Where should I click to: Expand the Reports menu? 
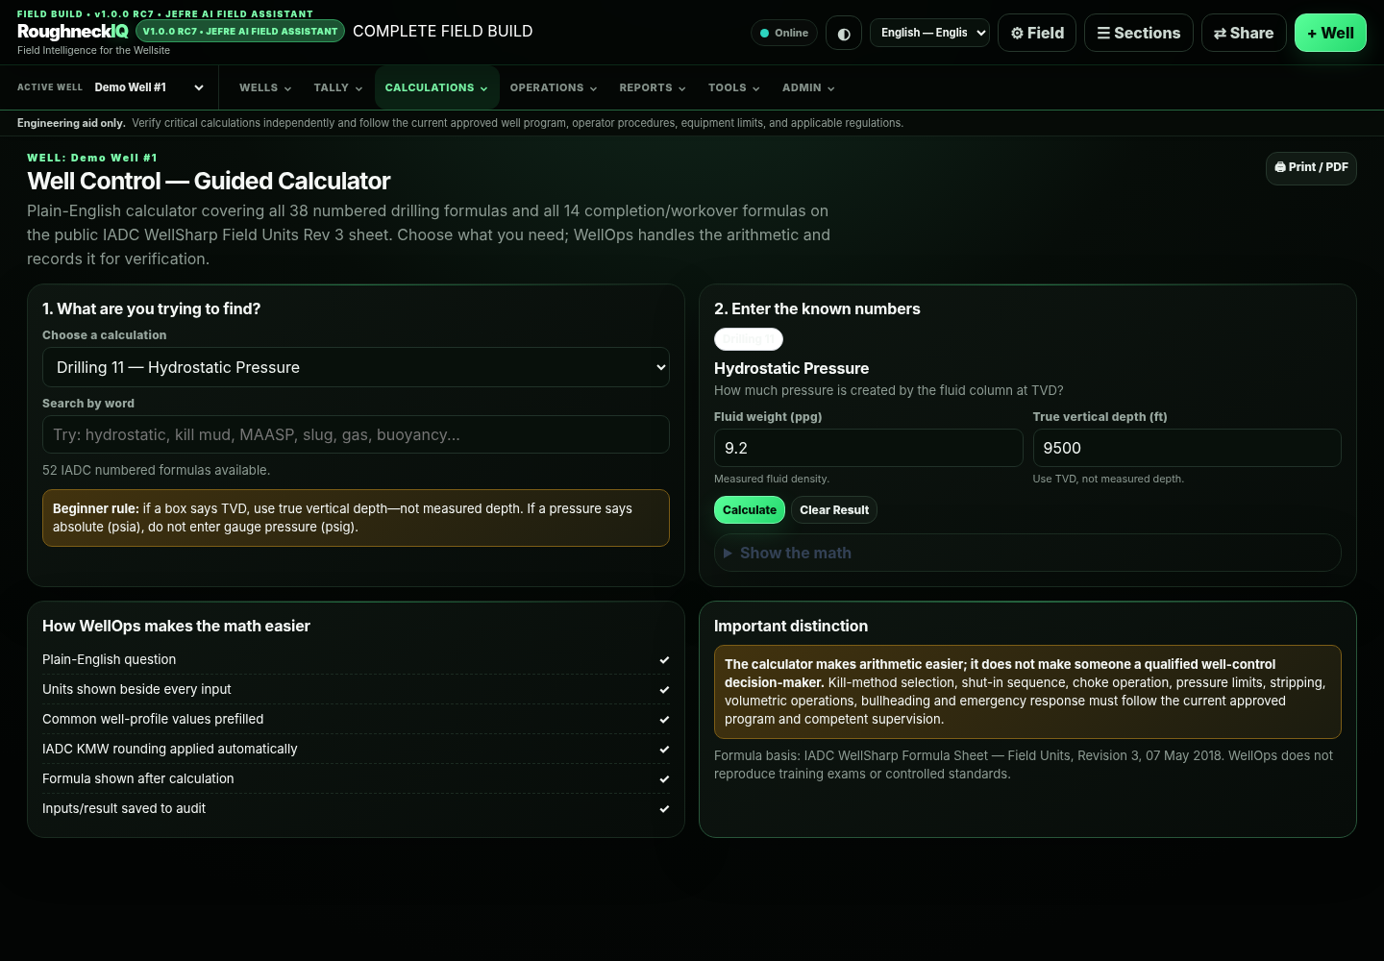pyautogui.click(x=653, y=87)
